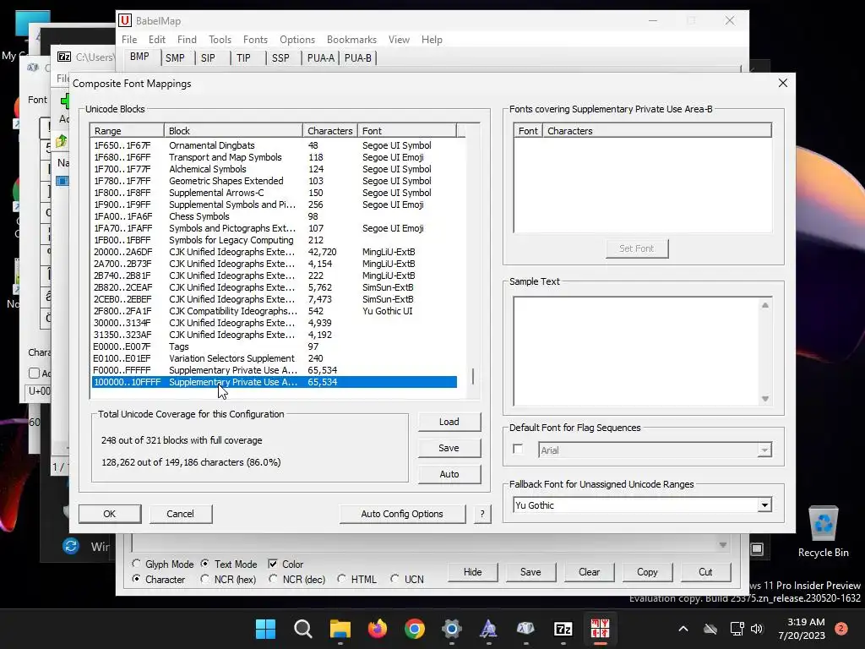Select Chess Symbols block row
Screen dimensions: 865x649
tap(275, 216)
